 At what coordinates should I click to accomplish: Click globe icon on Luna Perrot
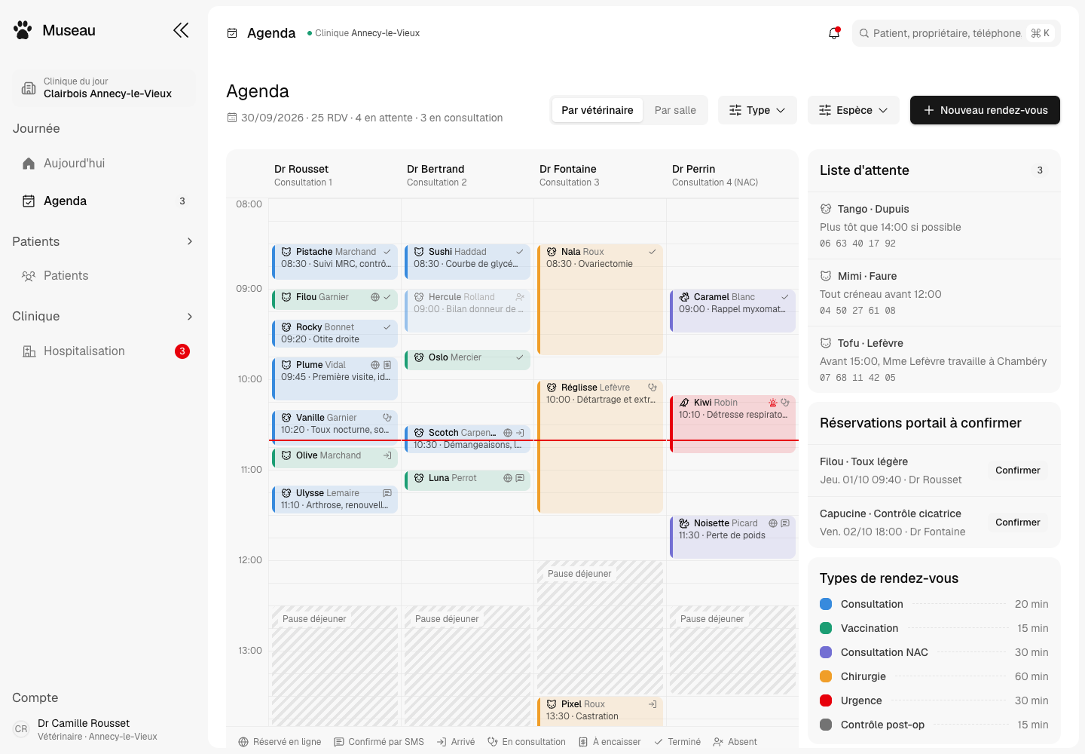click(508, 478)
